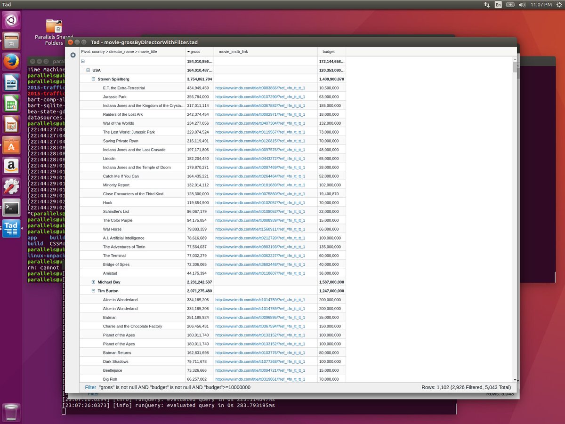The height and width of the screenshot is (424, 565).
Task: Select the War of the Worlds row title
Action: pyautogui.click(x=119, y=123)
